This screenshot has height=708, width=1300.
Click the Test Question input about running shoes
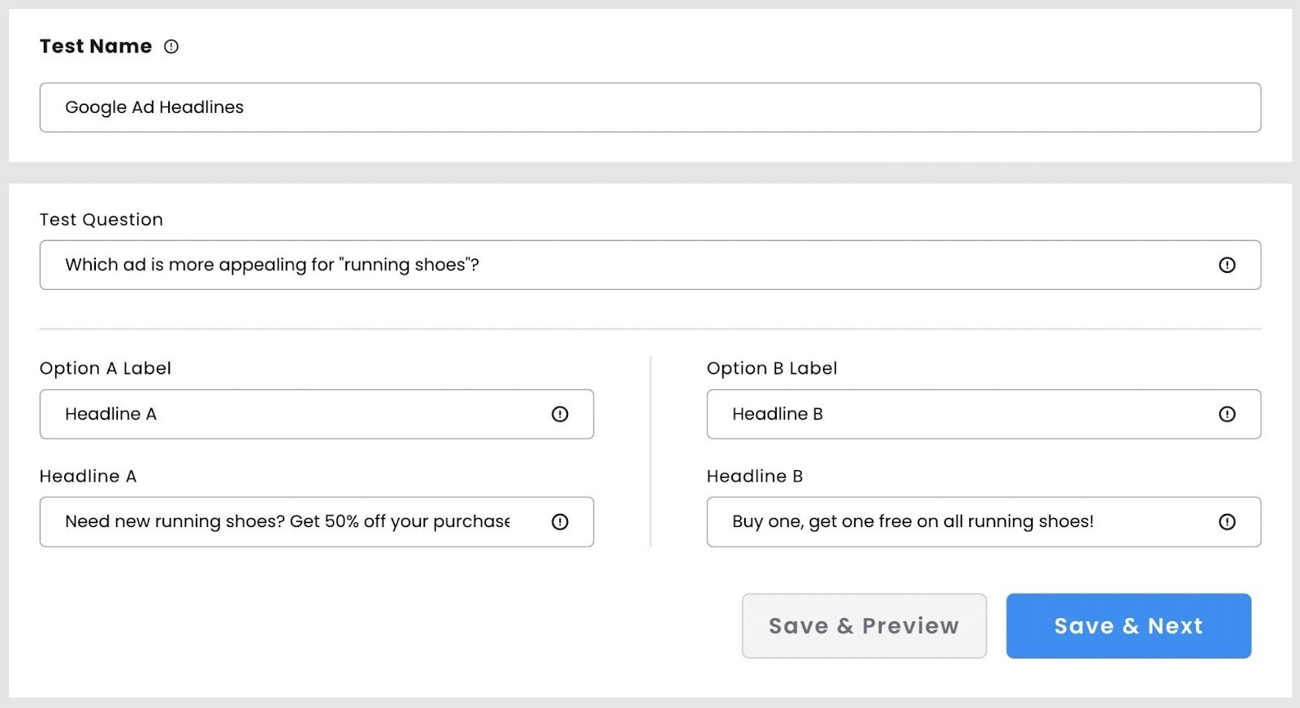(650, 265)
